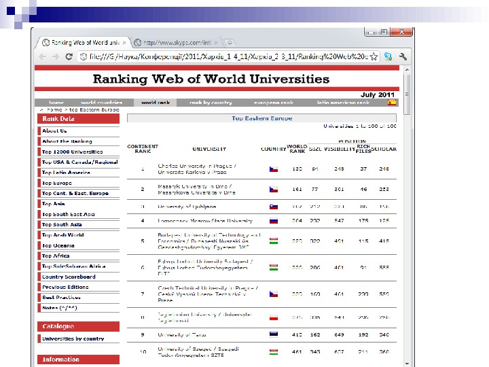Open the Previous Editions link

tap(65, 287)
